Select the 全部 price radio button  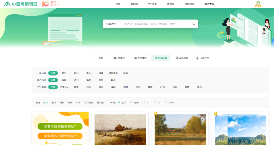[119, 102]
